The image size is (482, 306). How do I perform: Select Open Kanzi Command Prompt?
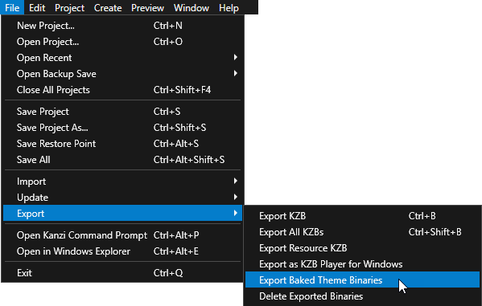tap(122, 235)
